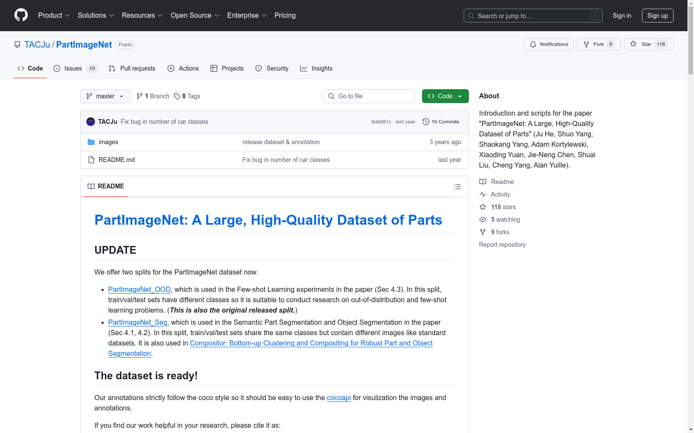Expand the Solutions menu

(96, 15)
